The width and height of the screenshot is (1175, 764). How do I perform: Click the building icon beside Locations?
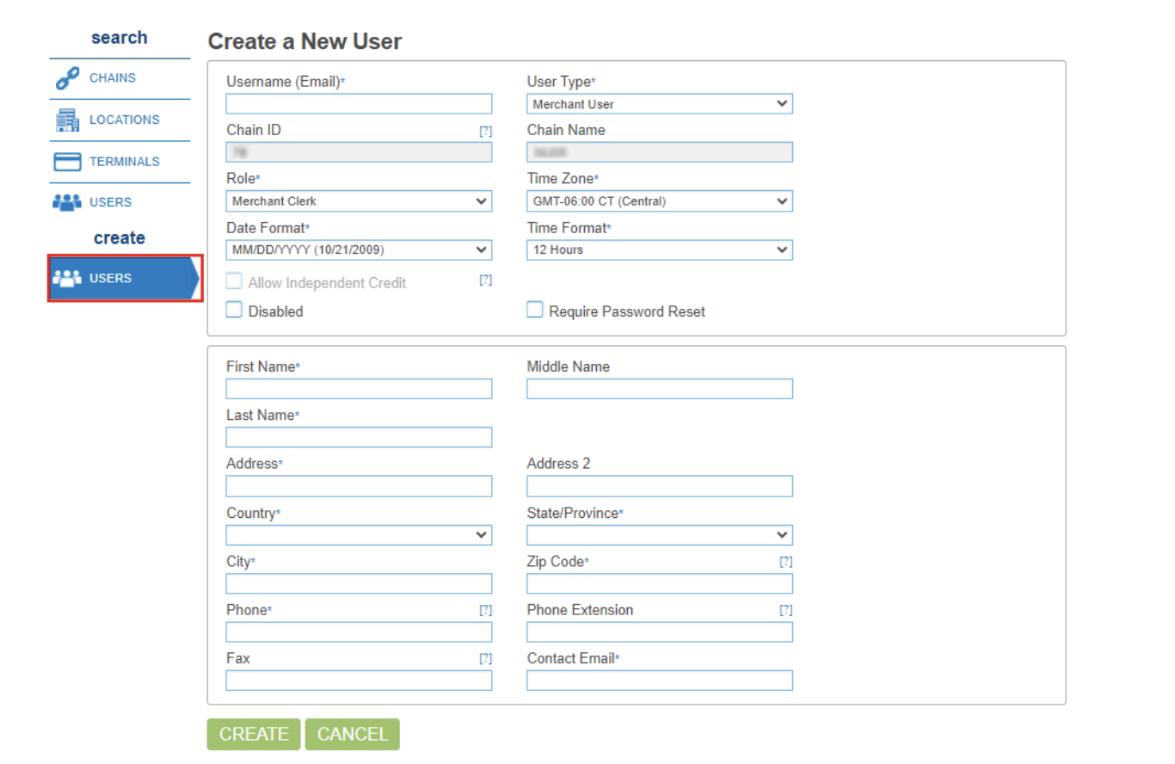pos(67,120)
